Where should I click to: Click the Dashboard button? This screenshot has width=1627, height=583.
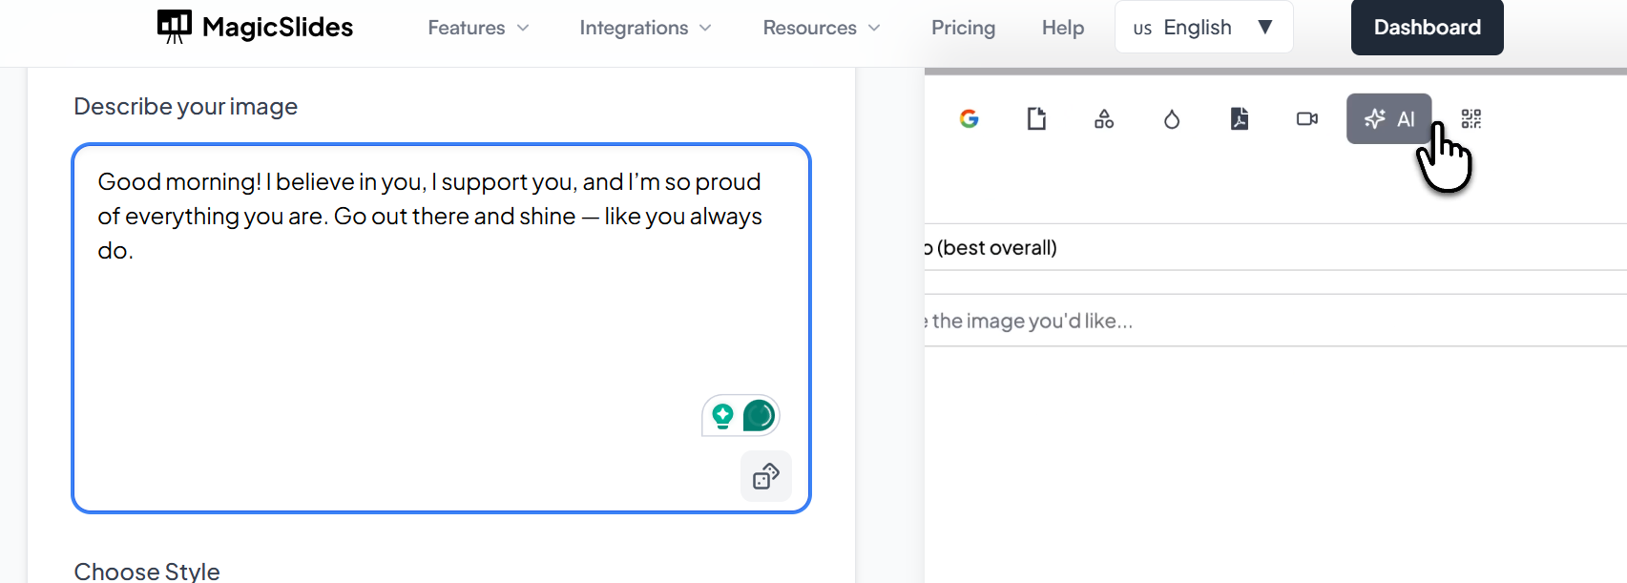[x=1427, y=28]
